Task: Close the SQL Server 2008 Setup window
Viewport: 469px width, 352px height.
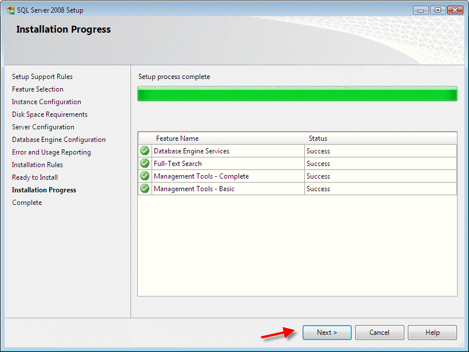Action: pyautogui.click(x=455, y=10)
